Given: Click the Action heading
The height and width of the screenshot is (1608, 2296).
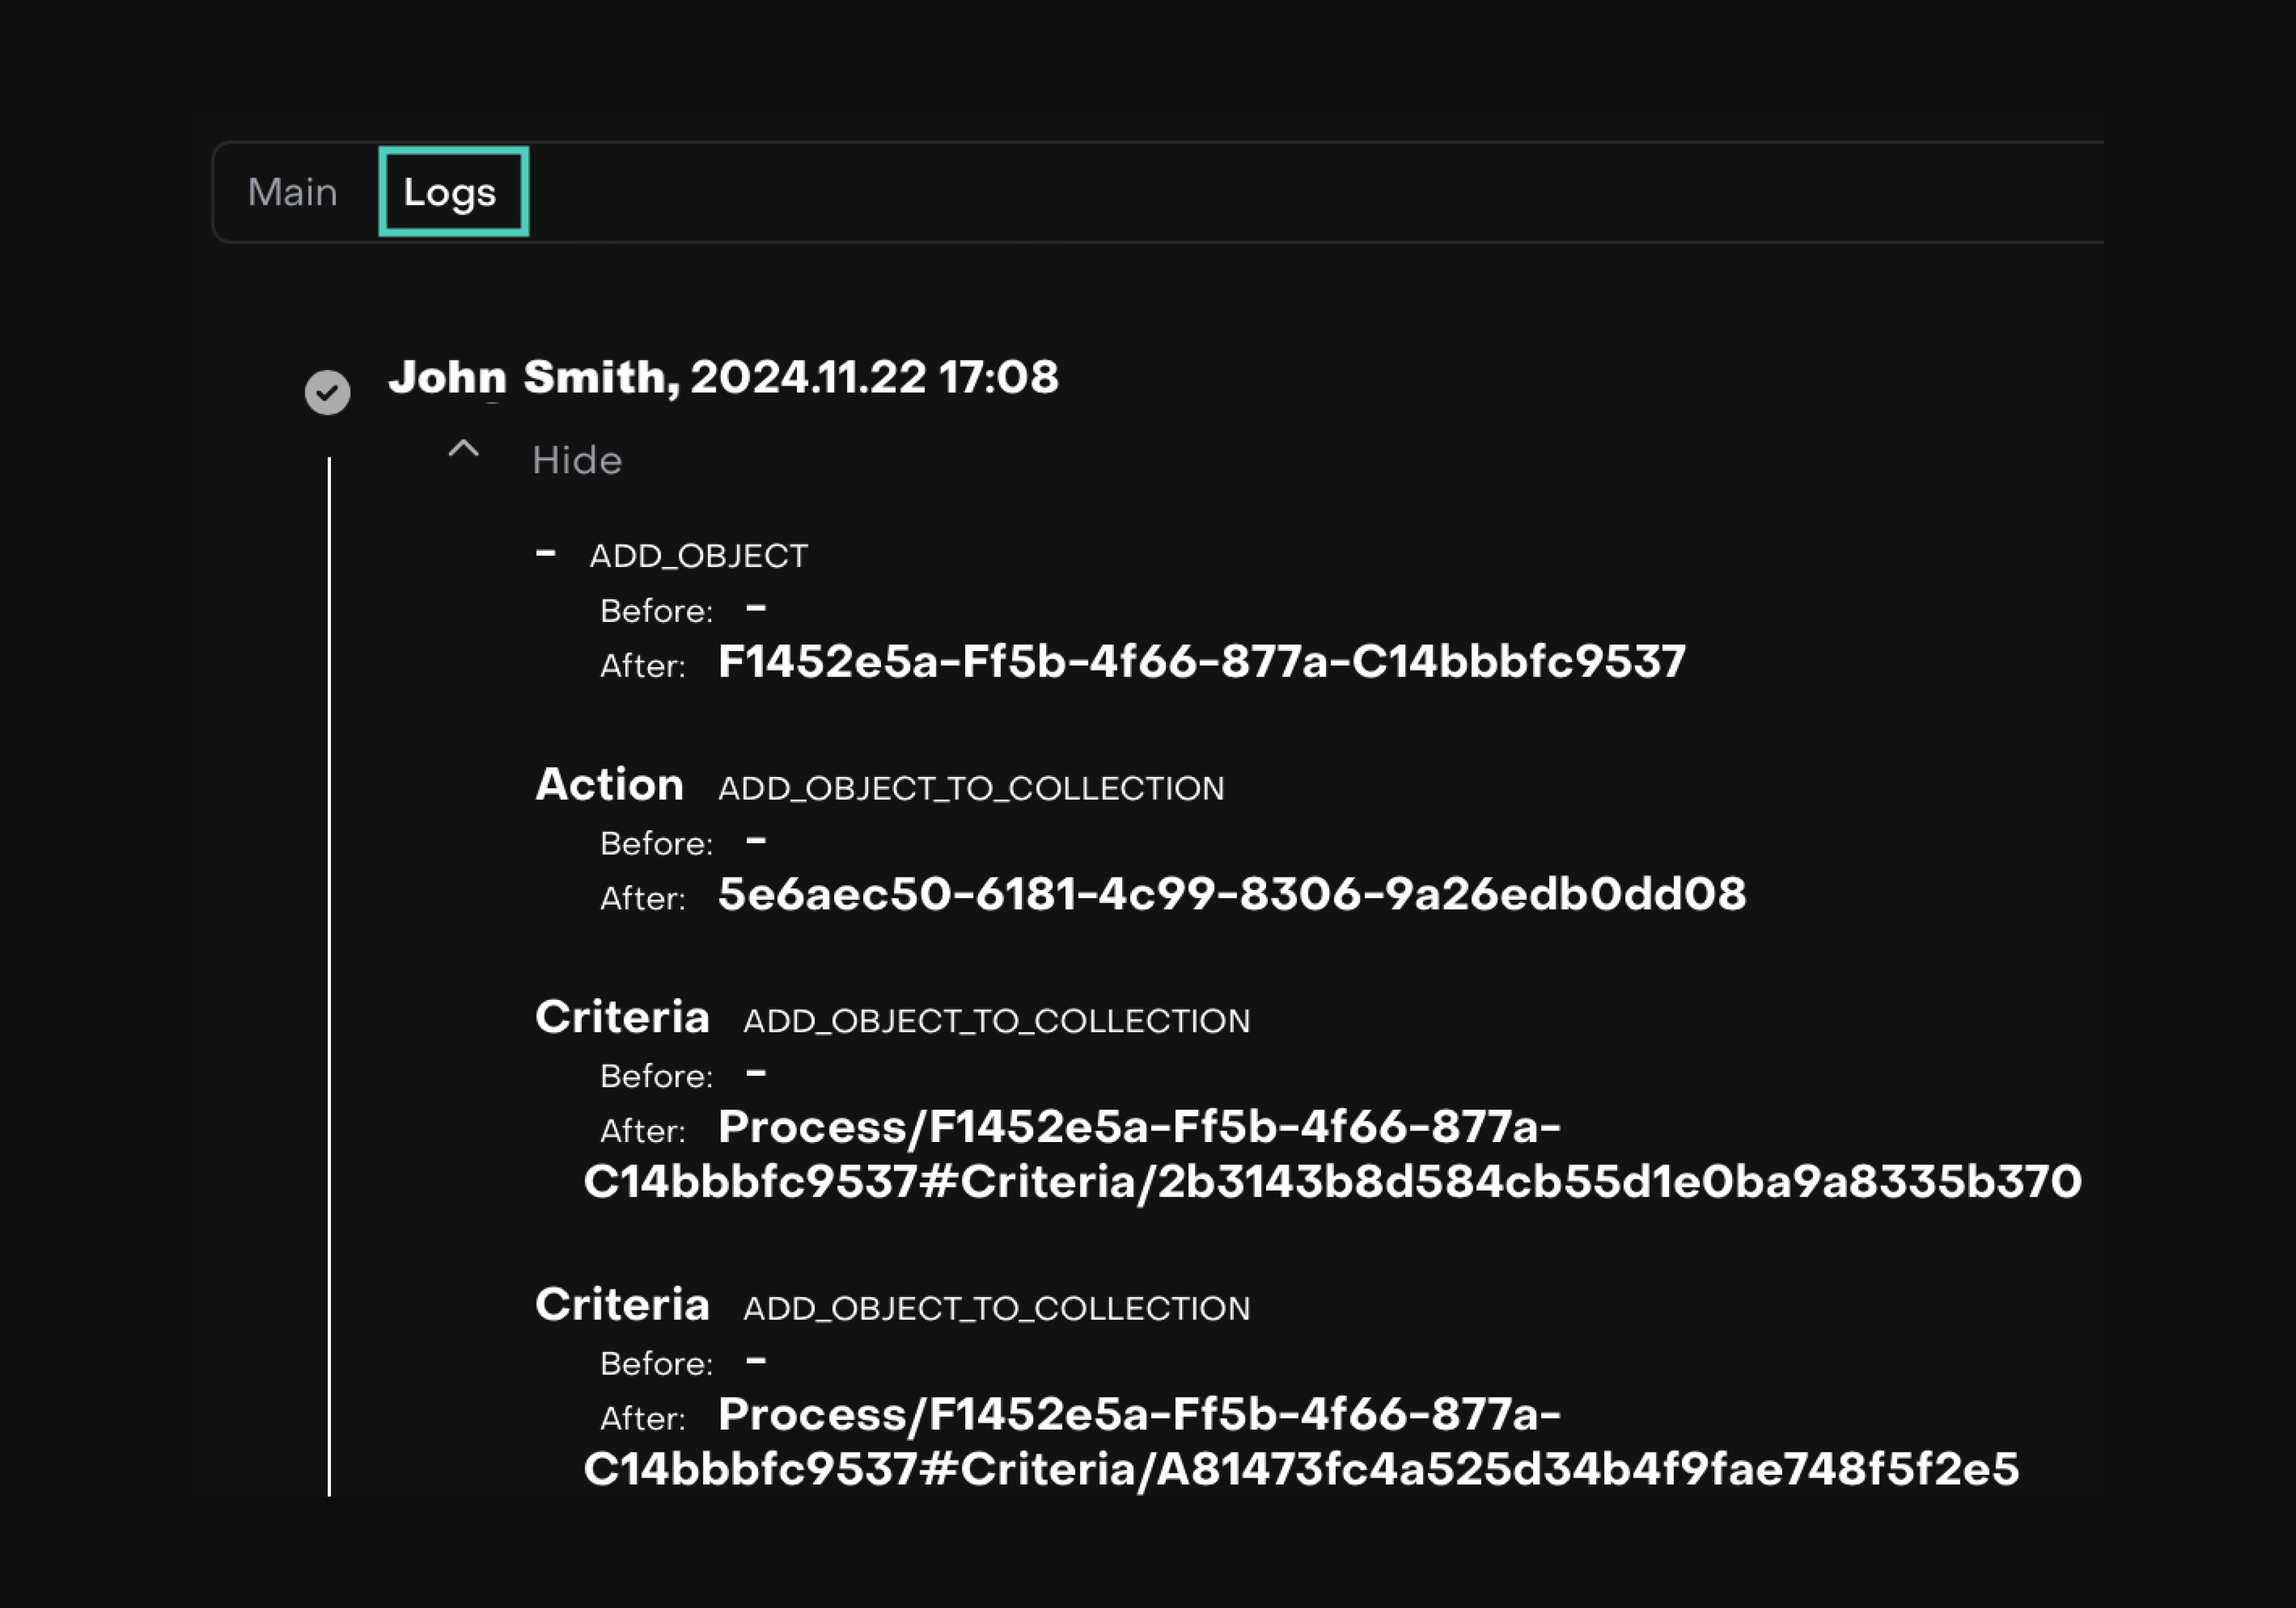Looking at the screenshot, I should [x=609, y=785].
